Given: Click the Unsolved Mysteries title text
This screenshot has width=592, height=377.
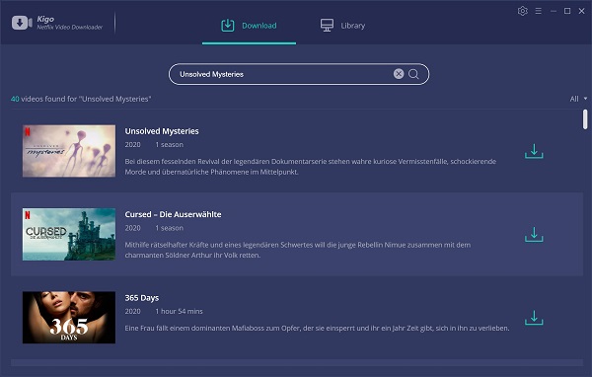Looking at the screenshot, I should [x=162, y=131].
